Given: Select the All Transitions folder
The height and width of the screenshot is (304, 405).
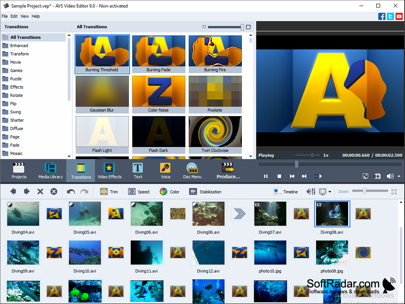Looking at the screenshot, I should pos(34,37).
